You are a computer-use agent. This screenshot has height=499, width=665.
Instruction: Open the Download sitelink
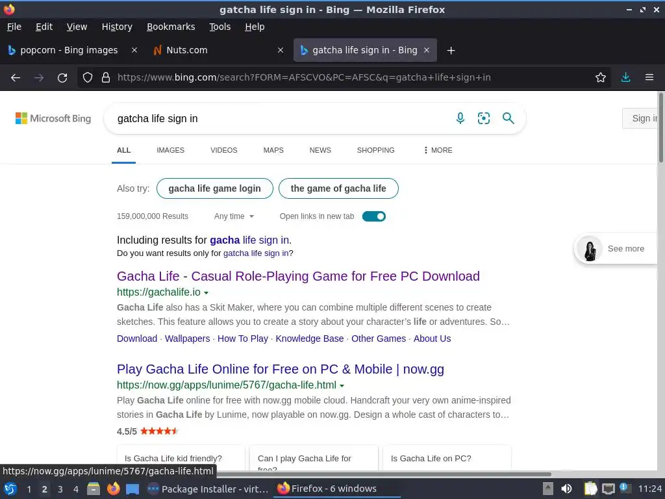coord(137,339)
